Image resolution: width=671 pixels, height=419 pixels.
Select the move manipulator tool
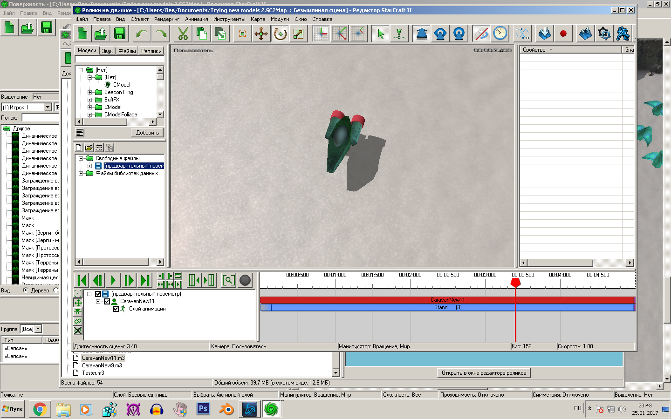(261, 34)
